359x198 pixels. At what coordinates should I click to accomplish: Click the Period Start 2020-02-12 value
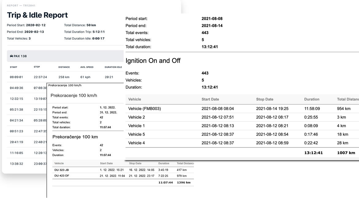pos(36,25)
